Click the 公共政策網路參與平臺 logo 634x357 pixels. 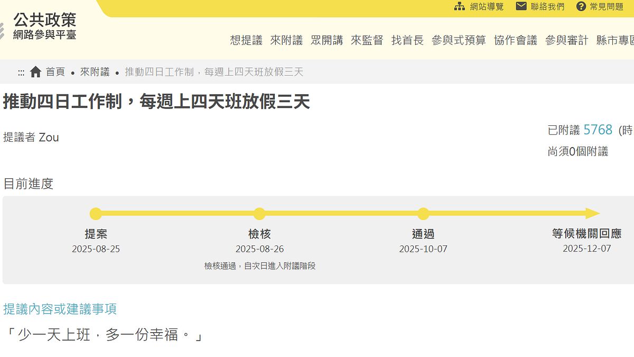45,24
